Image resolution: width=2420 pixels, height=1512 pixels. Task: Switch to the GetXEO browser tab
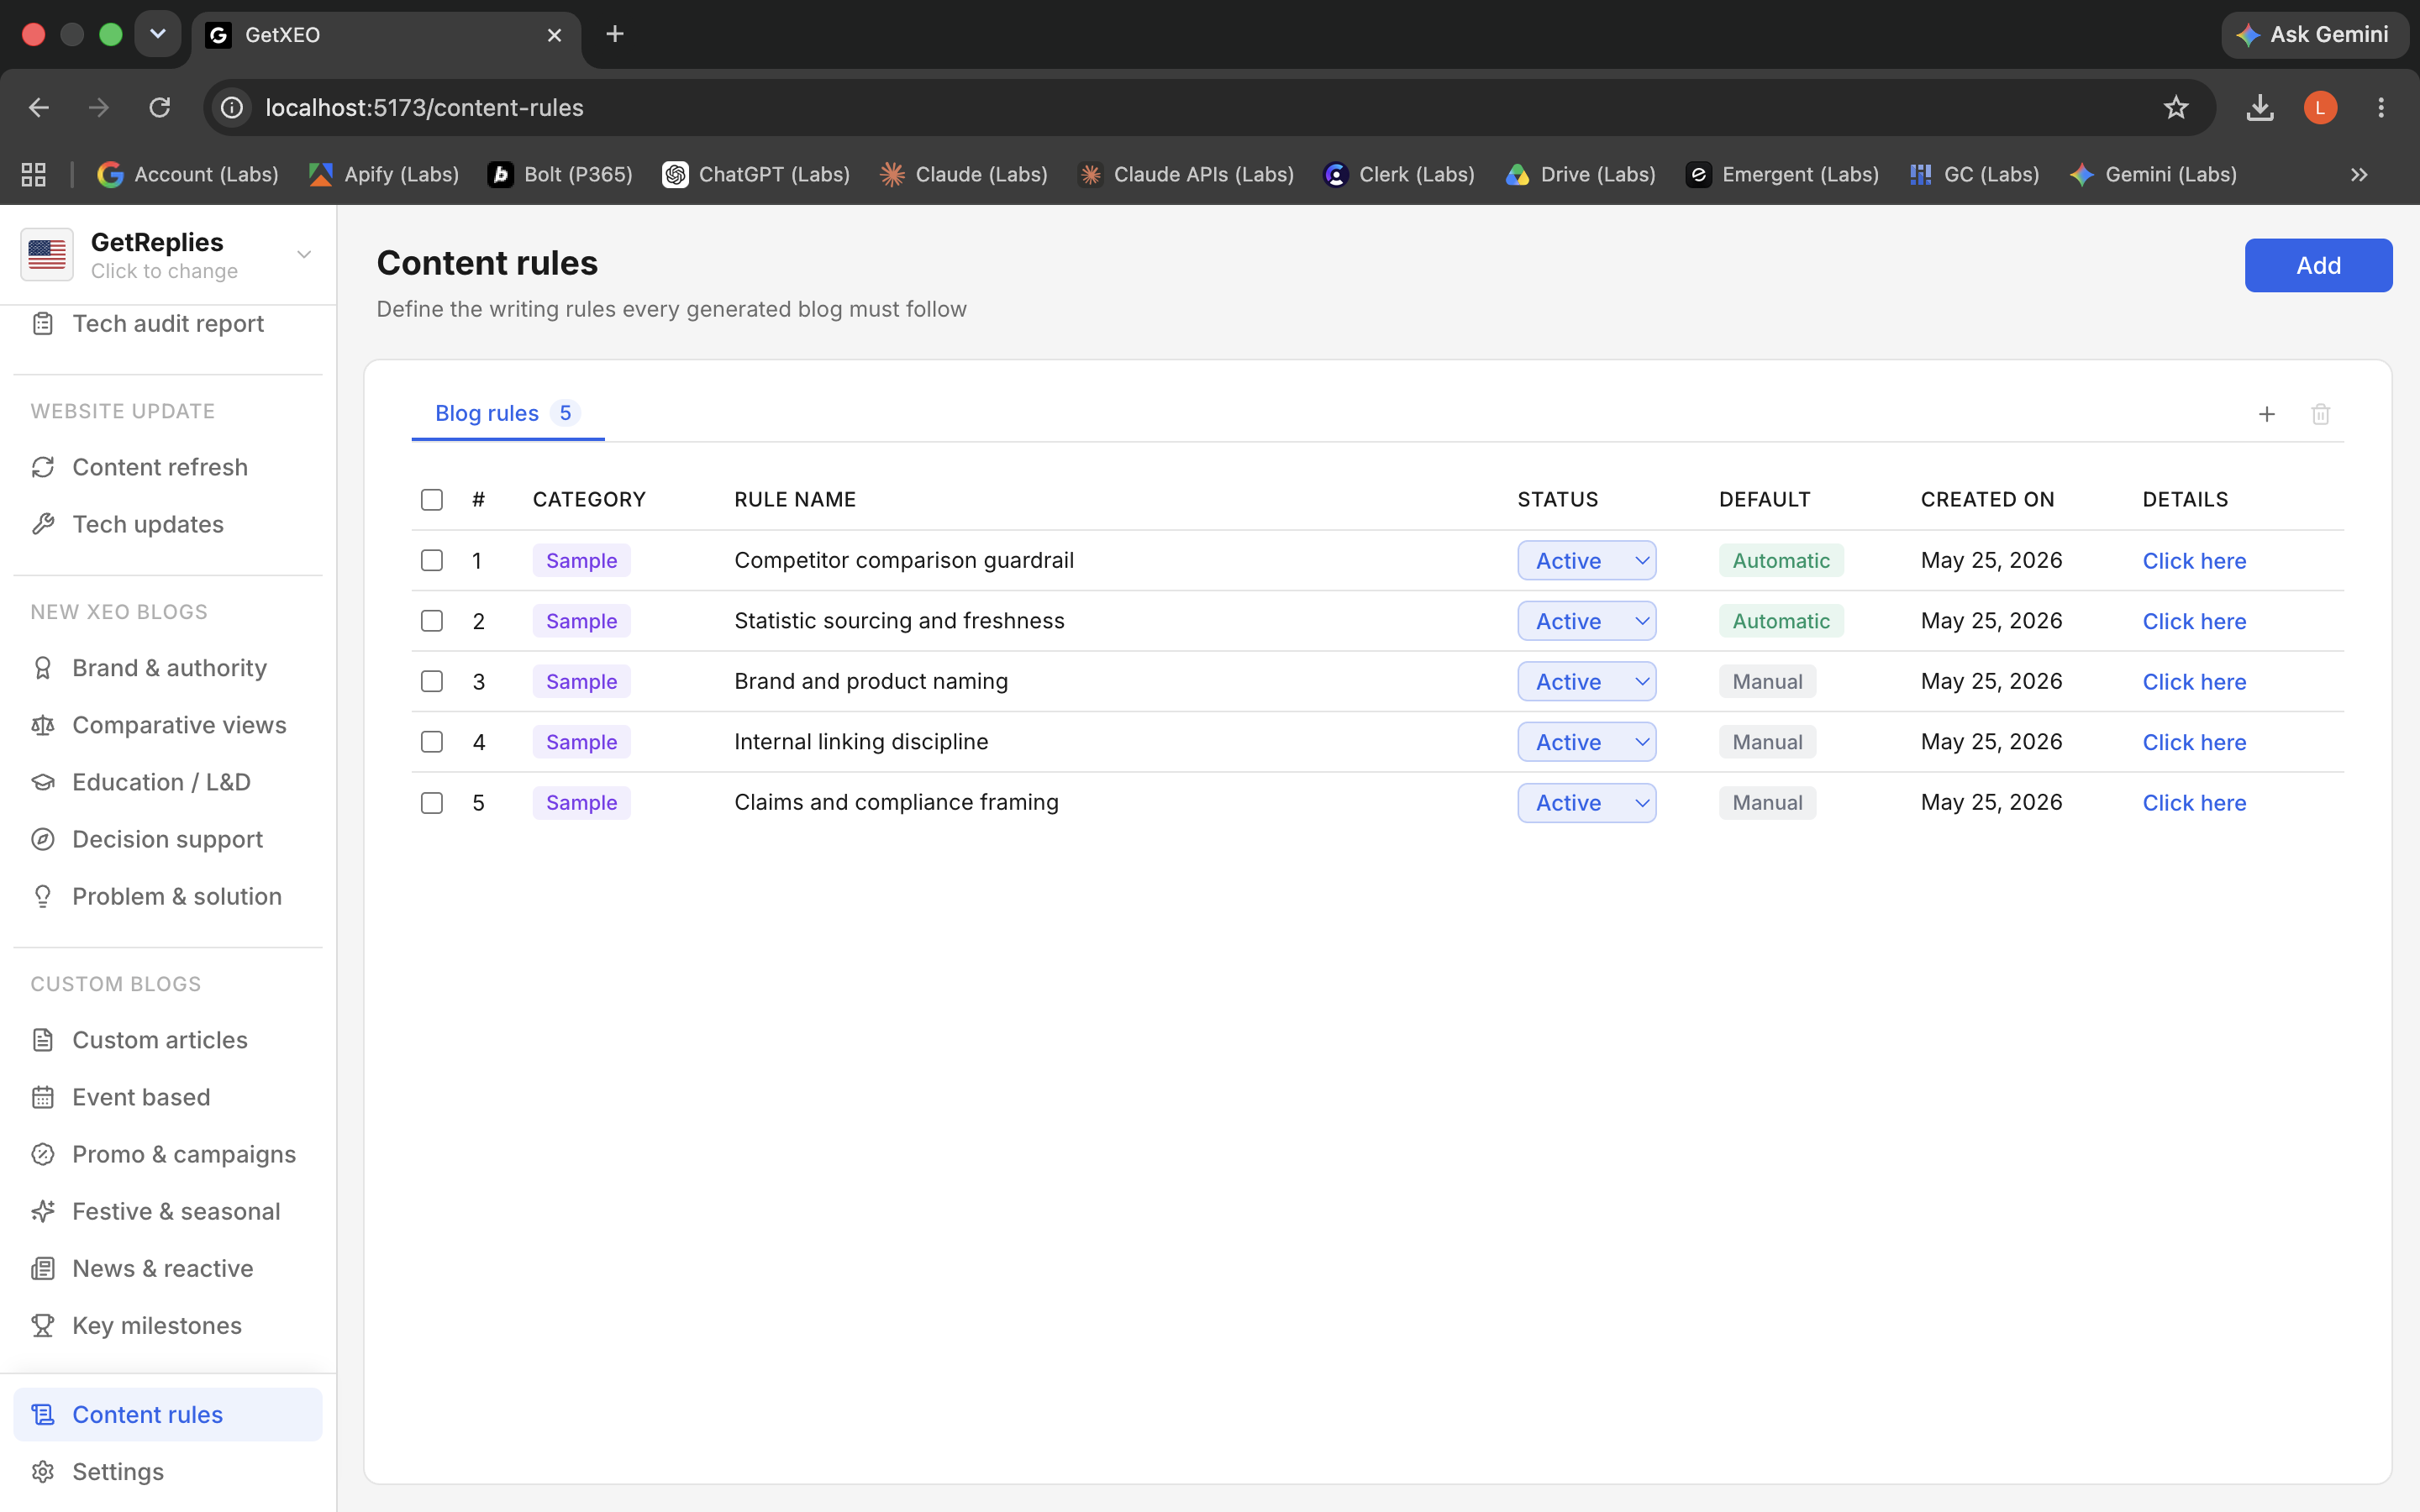click(x=385, y=35)
